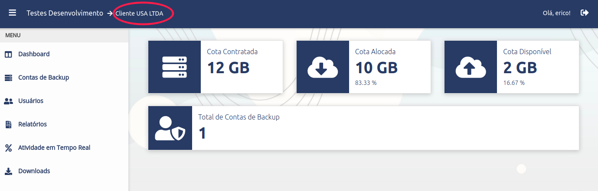Click the Dashboard columns icon
The image size is (598, 191).
pyautogui.click(x=8, y=54)
